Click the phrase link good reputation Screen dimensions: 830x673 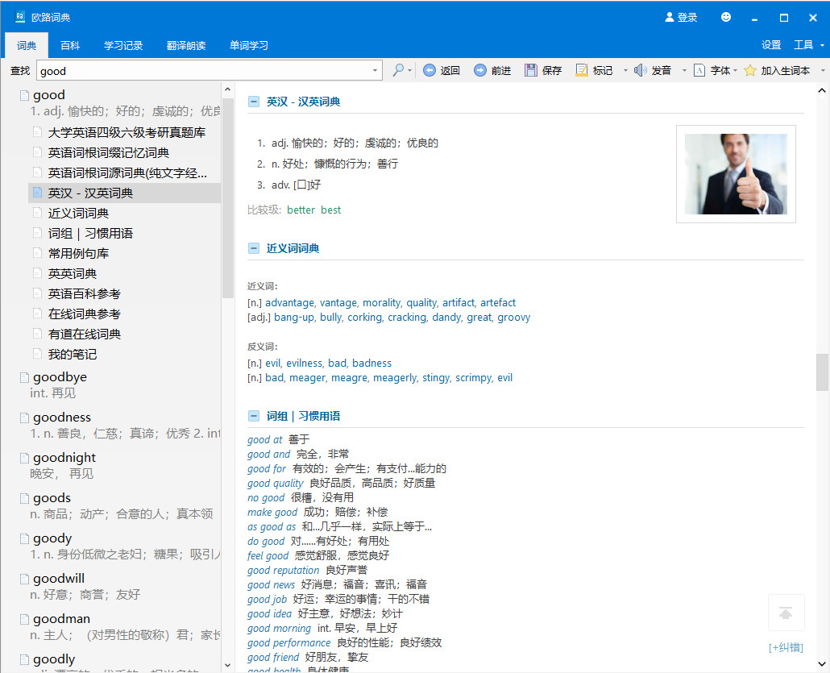(x=283, y=571)
